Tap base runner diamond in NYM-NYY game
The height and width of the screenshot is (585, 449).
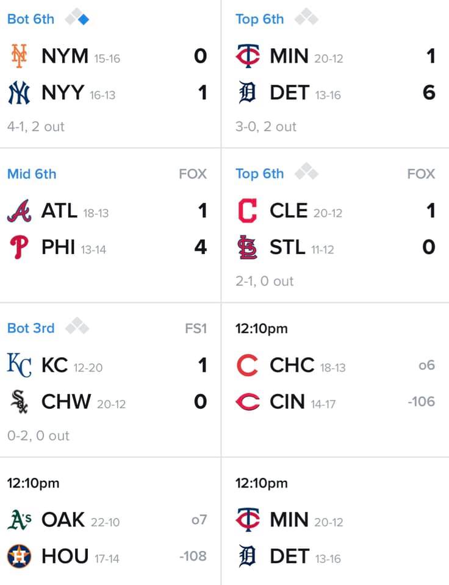tap(77, 17)
